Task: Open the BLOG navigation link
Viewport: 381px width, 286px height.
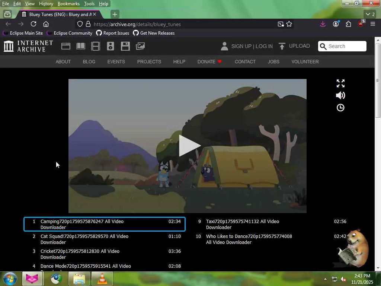Action: [x=89, y=62]
